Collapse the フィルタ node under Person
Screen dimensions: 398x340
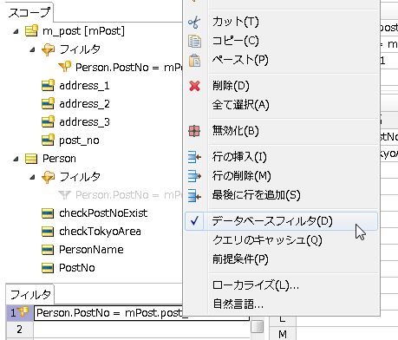click(33, 177)
